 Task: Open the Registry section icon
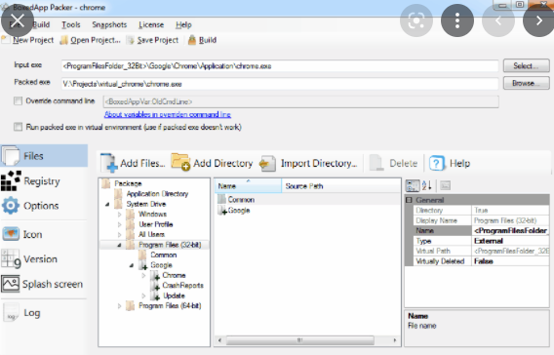coord(11,180)
